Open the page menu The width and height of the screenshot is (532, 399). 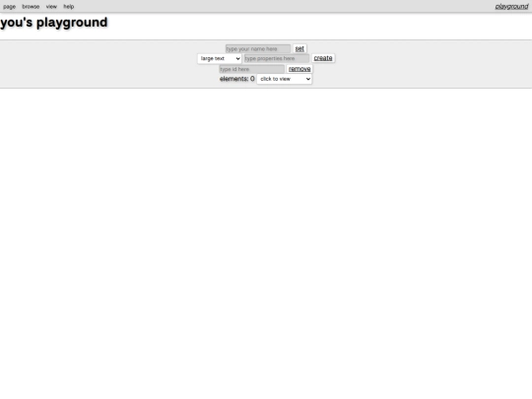click(x=10, y=7)
